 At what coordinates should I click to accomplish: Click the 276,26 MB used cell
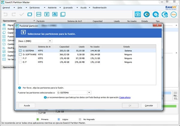[79, 62]
